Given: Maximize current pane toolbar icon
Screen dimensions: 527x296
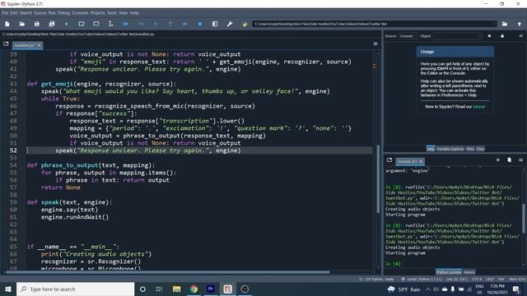Looking at the screenshot, I should click(x=215, y=24).
